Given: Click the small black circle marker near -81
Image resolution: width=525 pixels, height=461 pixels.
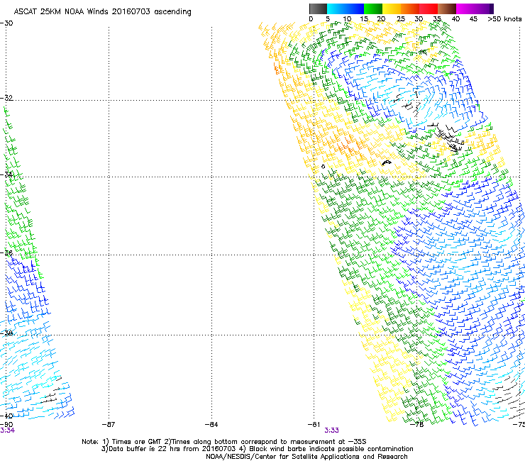Looking at the screenshot, I should 323,167.
